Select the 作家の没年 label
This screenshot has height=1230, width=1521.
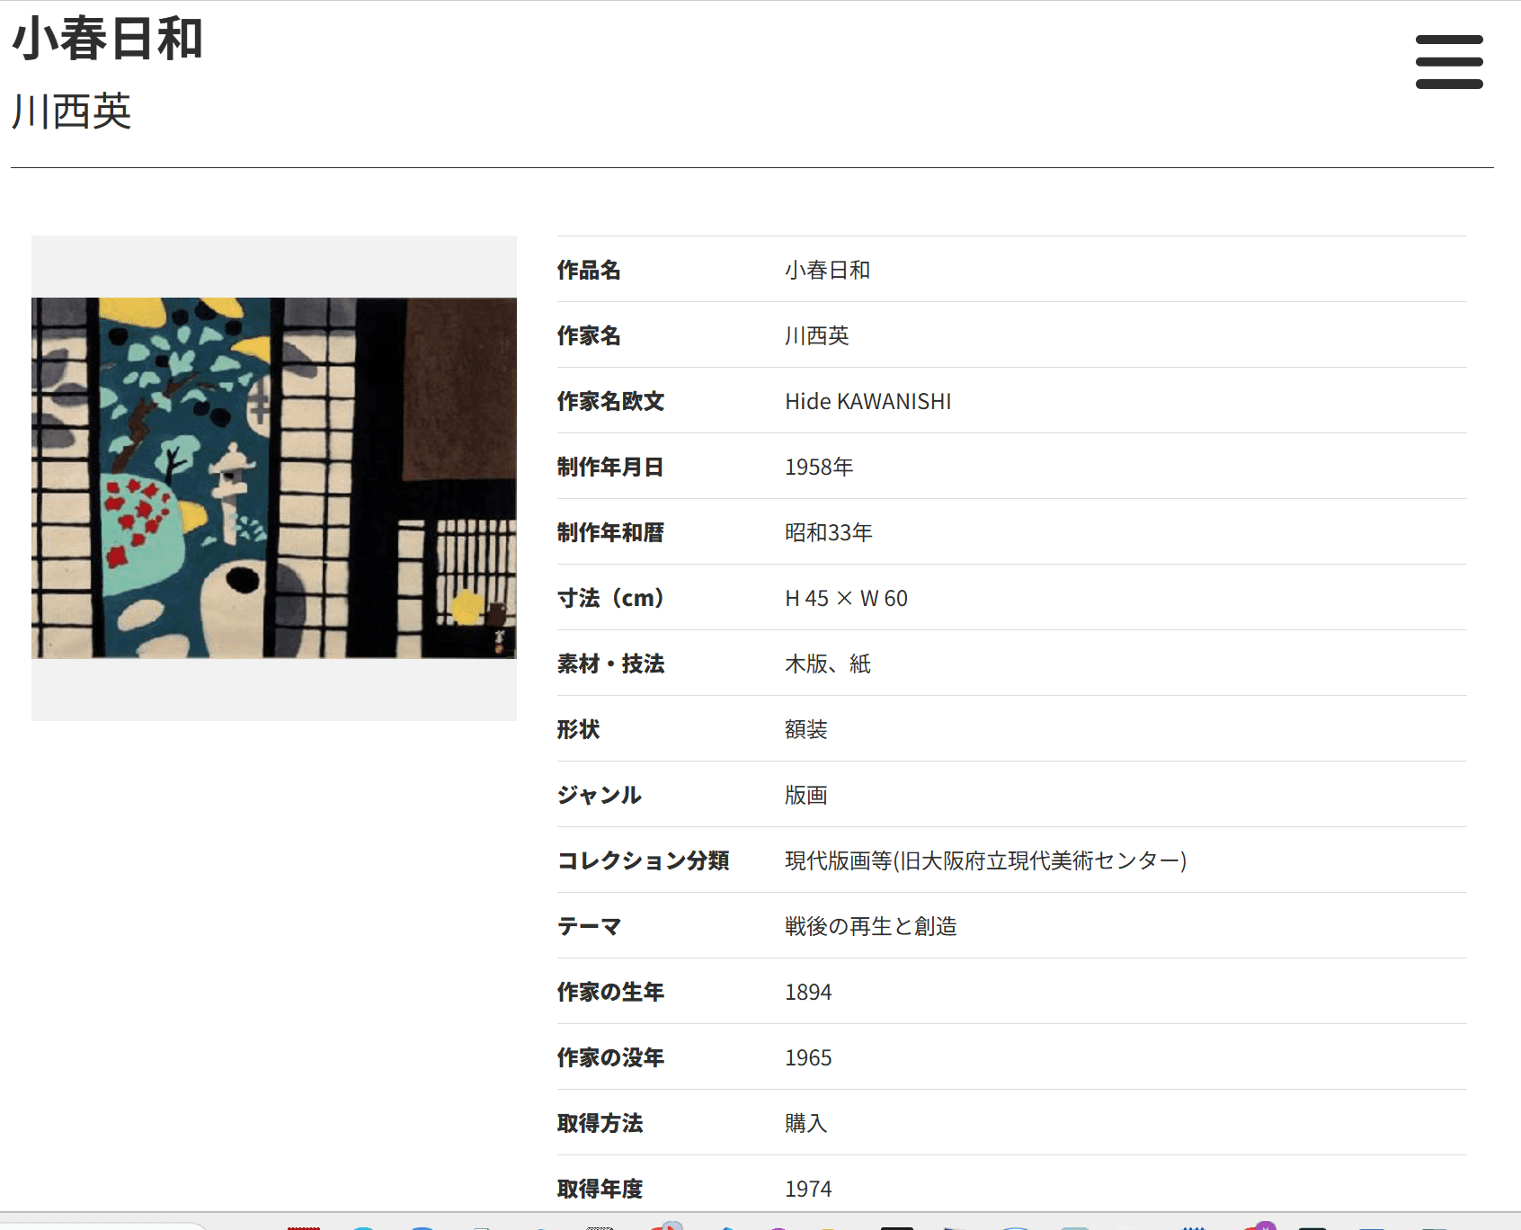coord(610,1057)
